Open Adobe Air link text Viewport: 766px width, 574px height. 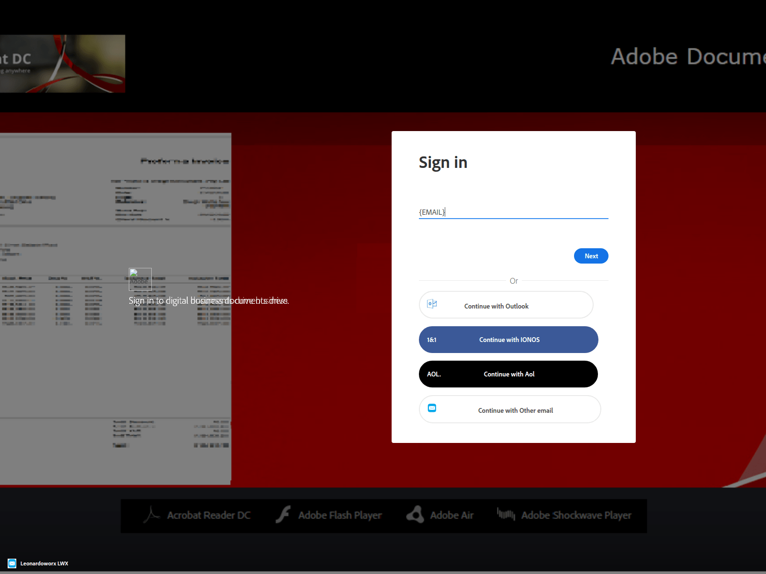(x=451, y=515)
